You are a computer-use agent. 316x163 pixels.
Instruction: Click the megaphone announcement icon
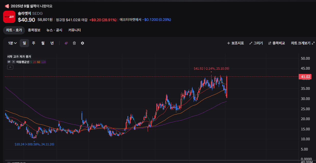(x=7, y=6)
